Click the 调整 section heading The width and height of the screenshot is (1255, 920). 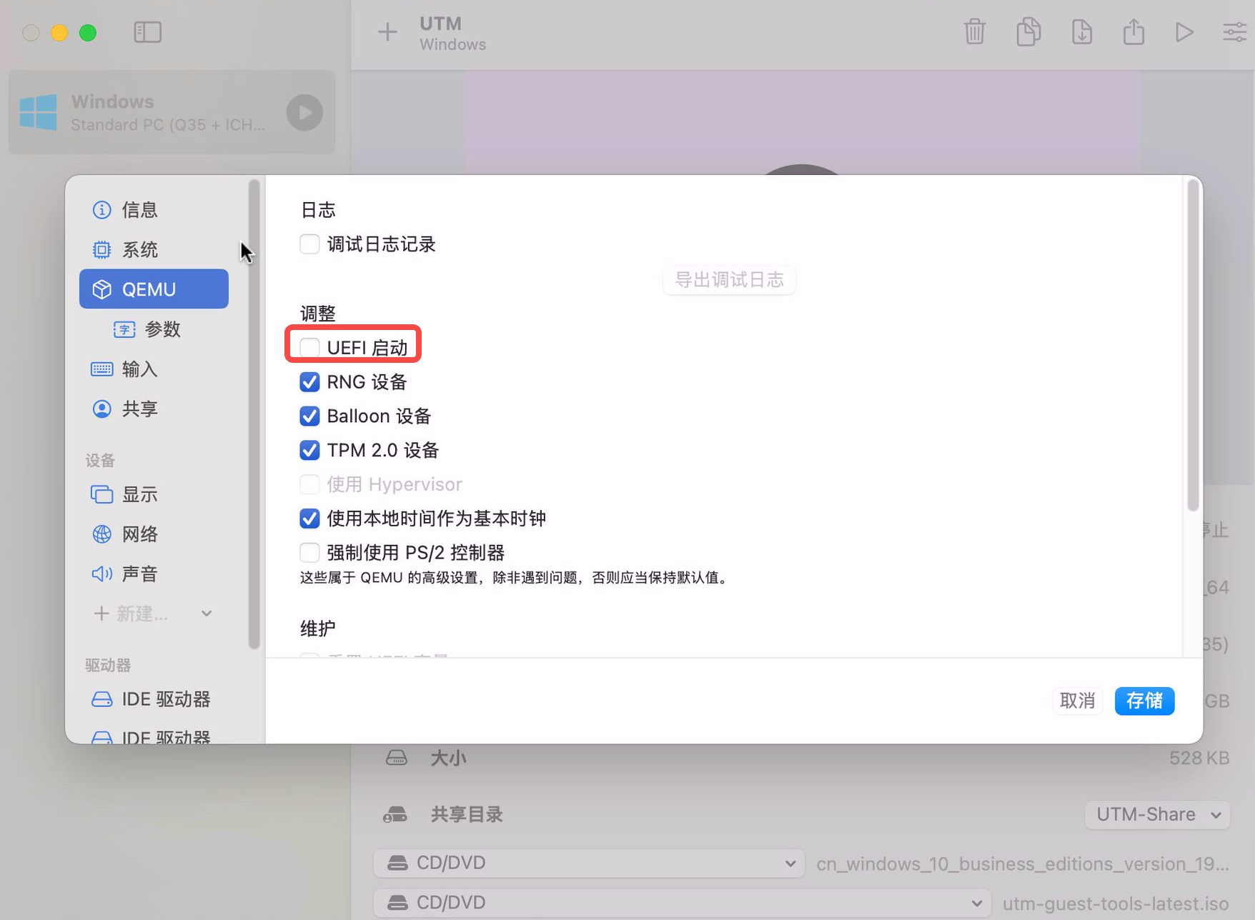[318, 314]
